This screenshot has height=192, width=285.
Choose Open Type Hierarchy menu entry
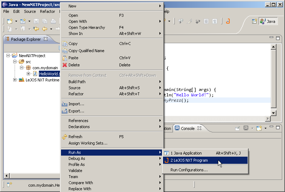pyautogui.click(x=112, y=27)
